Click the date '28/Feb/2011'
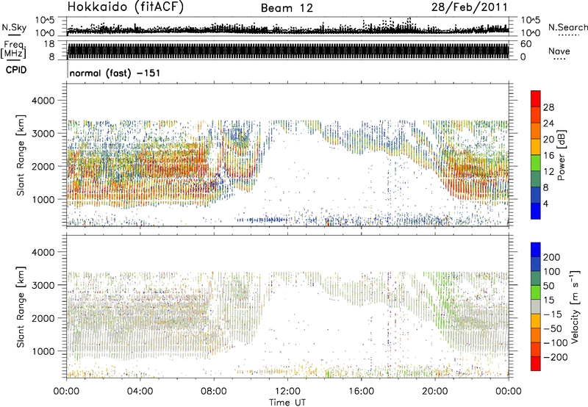 pyautogui.click(x=470, y=7)
